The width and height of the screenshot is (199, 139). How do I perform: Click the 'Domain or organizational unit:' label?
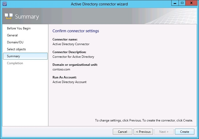point(75,65)
